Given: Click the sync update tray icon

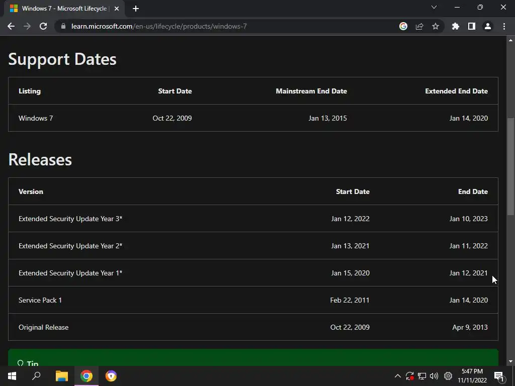Looking at the screenshot, I should point(409,376).
